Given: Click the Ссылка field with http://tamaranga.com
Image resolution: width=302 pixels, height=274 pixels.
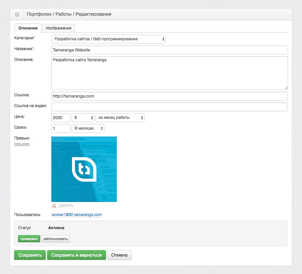Looking at the screenshot, I should (x=169, y=96).
